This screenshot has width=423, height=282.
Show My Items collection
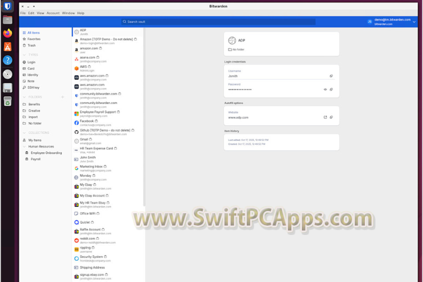(32, 140)
